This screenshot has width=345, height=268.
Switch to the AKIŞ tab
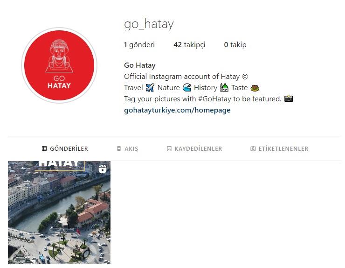[127, 148]
